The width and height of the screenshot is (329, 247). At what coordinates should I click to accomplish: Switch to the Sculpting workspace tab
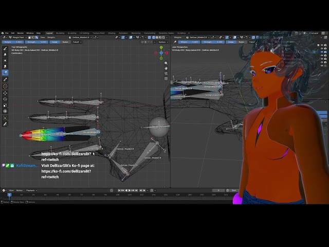point(72,33)
